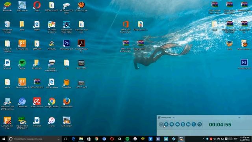Viewport: 252px width, 142px height.
Task: Launch Google Chrome from the desktop
Action: click(52, 103)
